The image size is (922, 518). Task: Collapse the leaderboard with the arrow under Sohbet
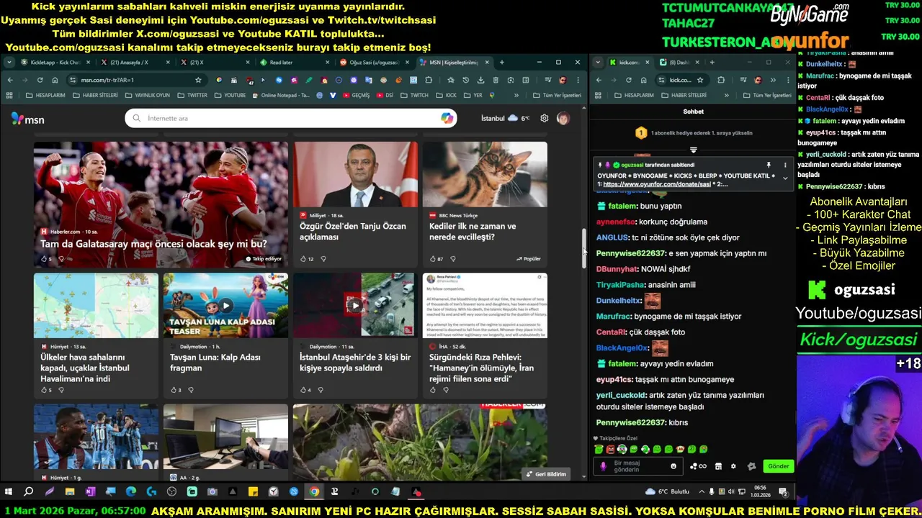tap(694, 150)
